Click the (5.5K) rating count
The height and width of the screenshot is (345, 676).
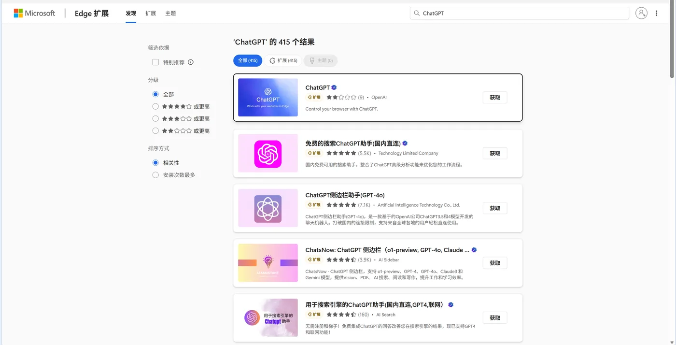[365, 153]
